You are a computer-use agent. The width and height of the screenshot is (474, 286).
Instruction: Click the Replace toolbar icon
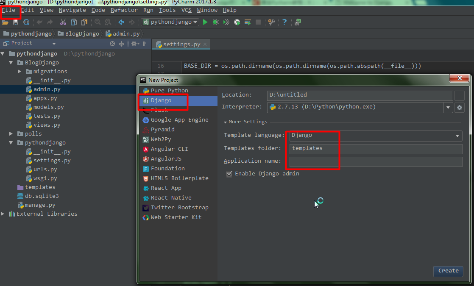click(108, 22)
